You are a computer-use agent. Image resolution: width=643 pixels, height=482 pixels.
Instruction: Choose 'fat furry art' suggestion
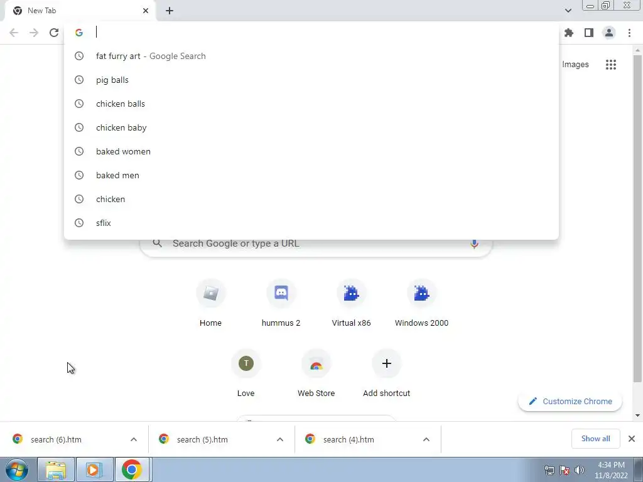coord(311,56)
